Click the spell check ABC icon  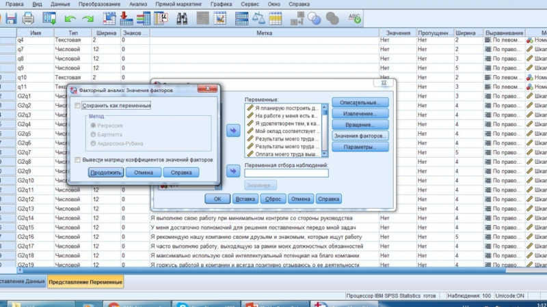pos(356,18)
